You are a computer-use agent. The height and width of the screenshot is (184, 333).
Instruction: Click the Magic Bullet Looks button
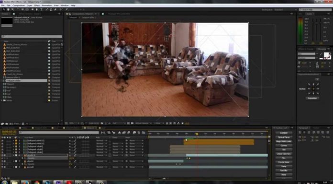(x=284, y=141)
